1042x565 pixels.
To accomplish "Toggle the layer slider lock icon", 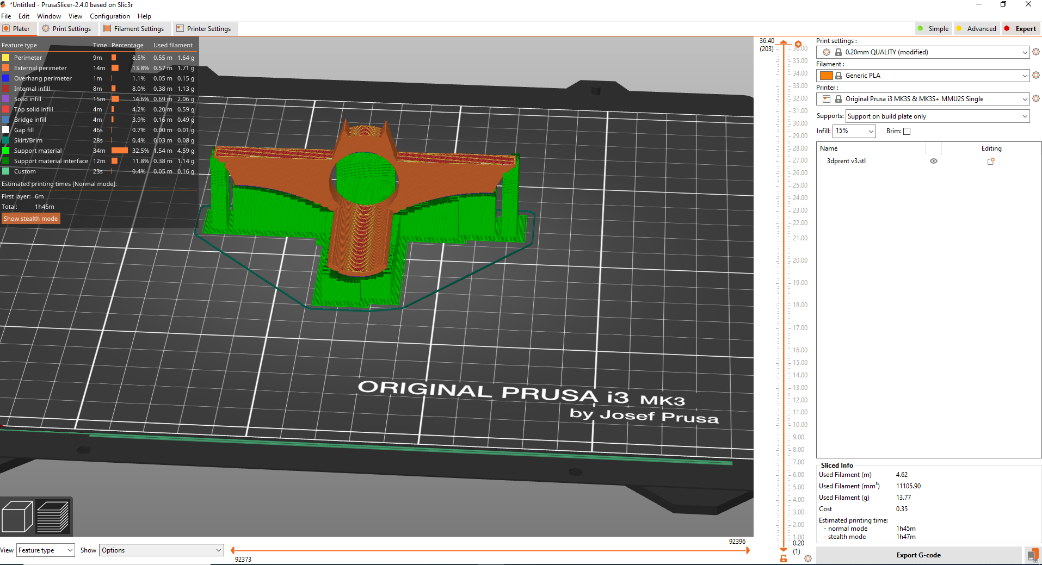I will click(x=784, y=558).
